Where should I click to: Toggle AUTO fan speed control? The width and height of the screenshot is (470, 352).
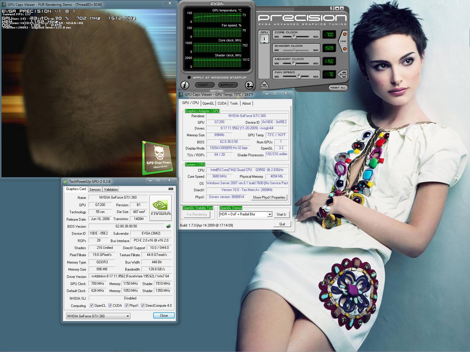(x=343, y=74)
